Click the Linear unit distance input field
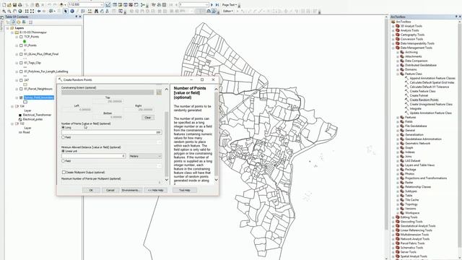Viewport: 462px width, 260px height. (94, 156)
